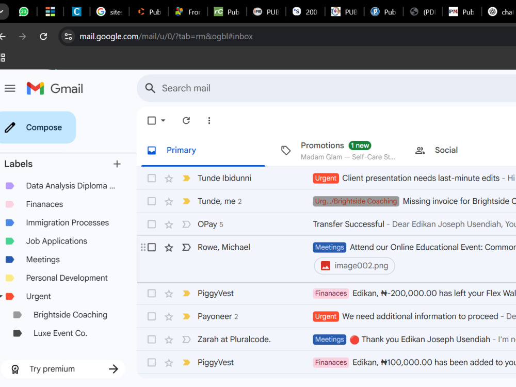
Task: Open the image002.png attachment
Action: coord(354,266)
